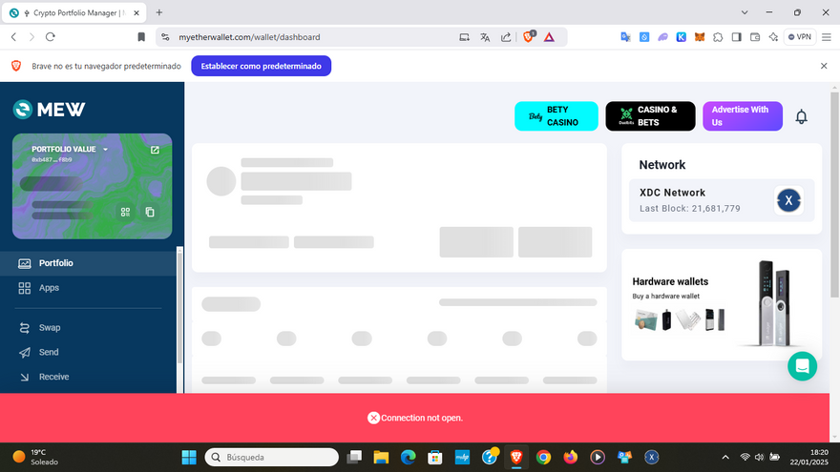Open the notifications bell
Viewport: 840px width, 472px height.
coord(802,116)
